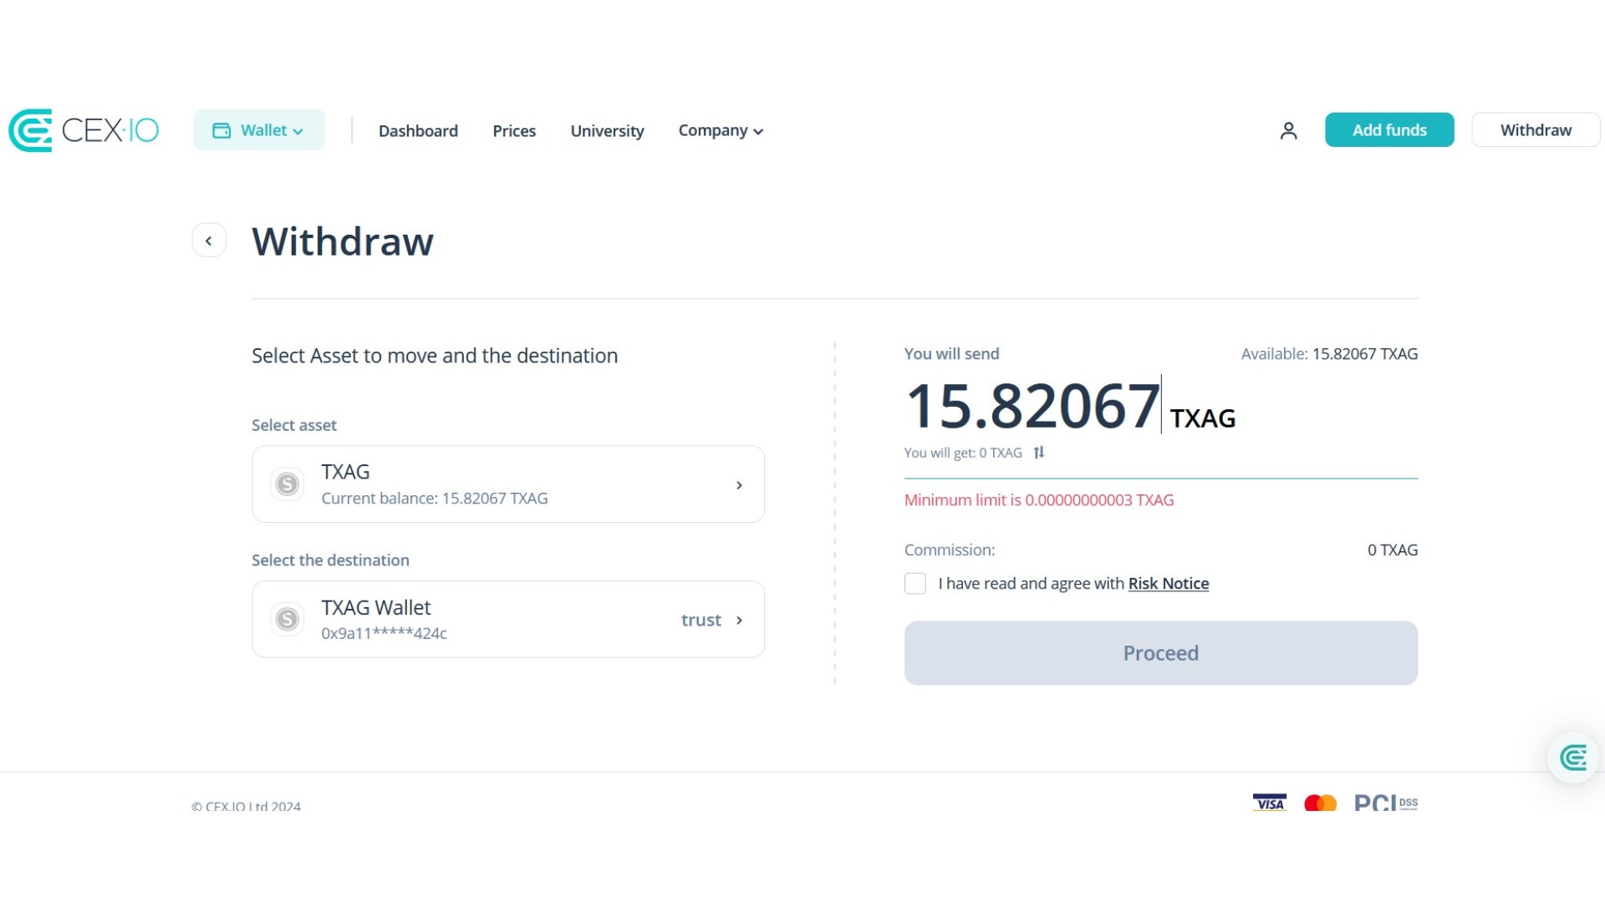The width and height of the screenshot is (1605, 902).
Task: Open the Prices page
Action: click(x=514, y=131)
